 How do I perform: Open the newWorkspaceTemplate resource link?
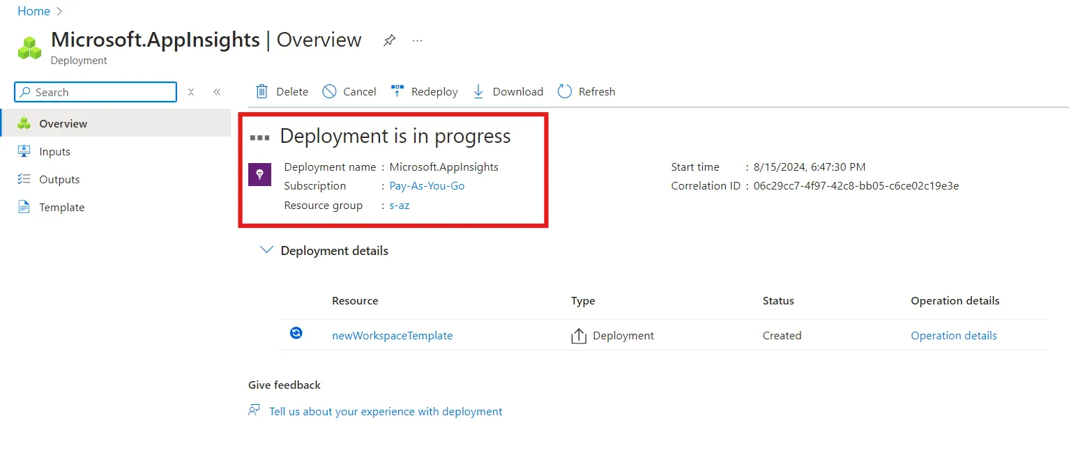[392, 336]
